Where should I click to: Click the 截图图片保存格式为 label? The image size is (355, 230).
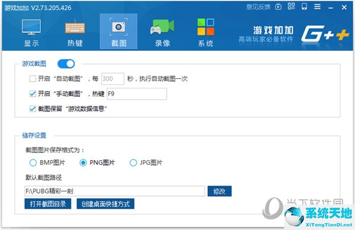tap(55, 150)
